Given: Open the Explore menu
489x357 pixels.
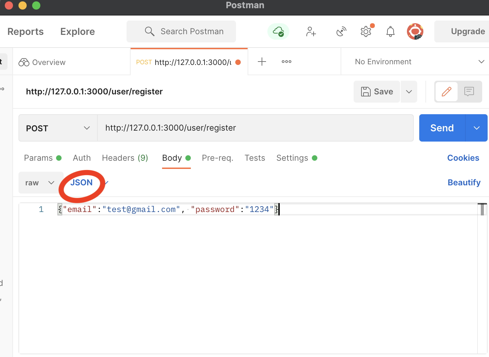Looking at the screenshot, I should point(78,31).
